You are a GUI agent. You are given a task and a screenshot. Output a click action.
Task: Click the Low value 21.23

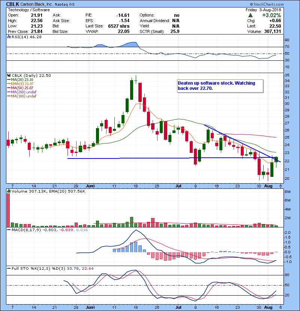[37, 26]
